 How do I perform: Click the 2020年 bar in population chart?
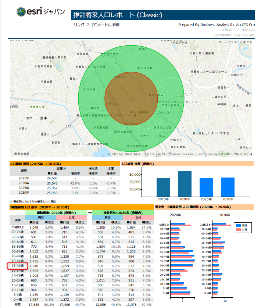coord(185,184)
